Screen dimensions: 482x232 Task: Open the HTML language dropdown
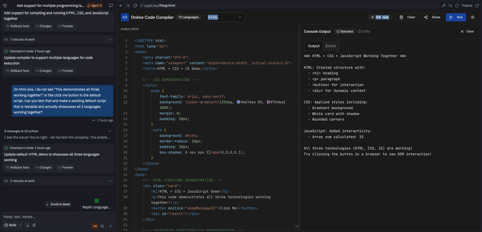coord(224,17)
